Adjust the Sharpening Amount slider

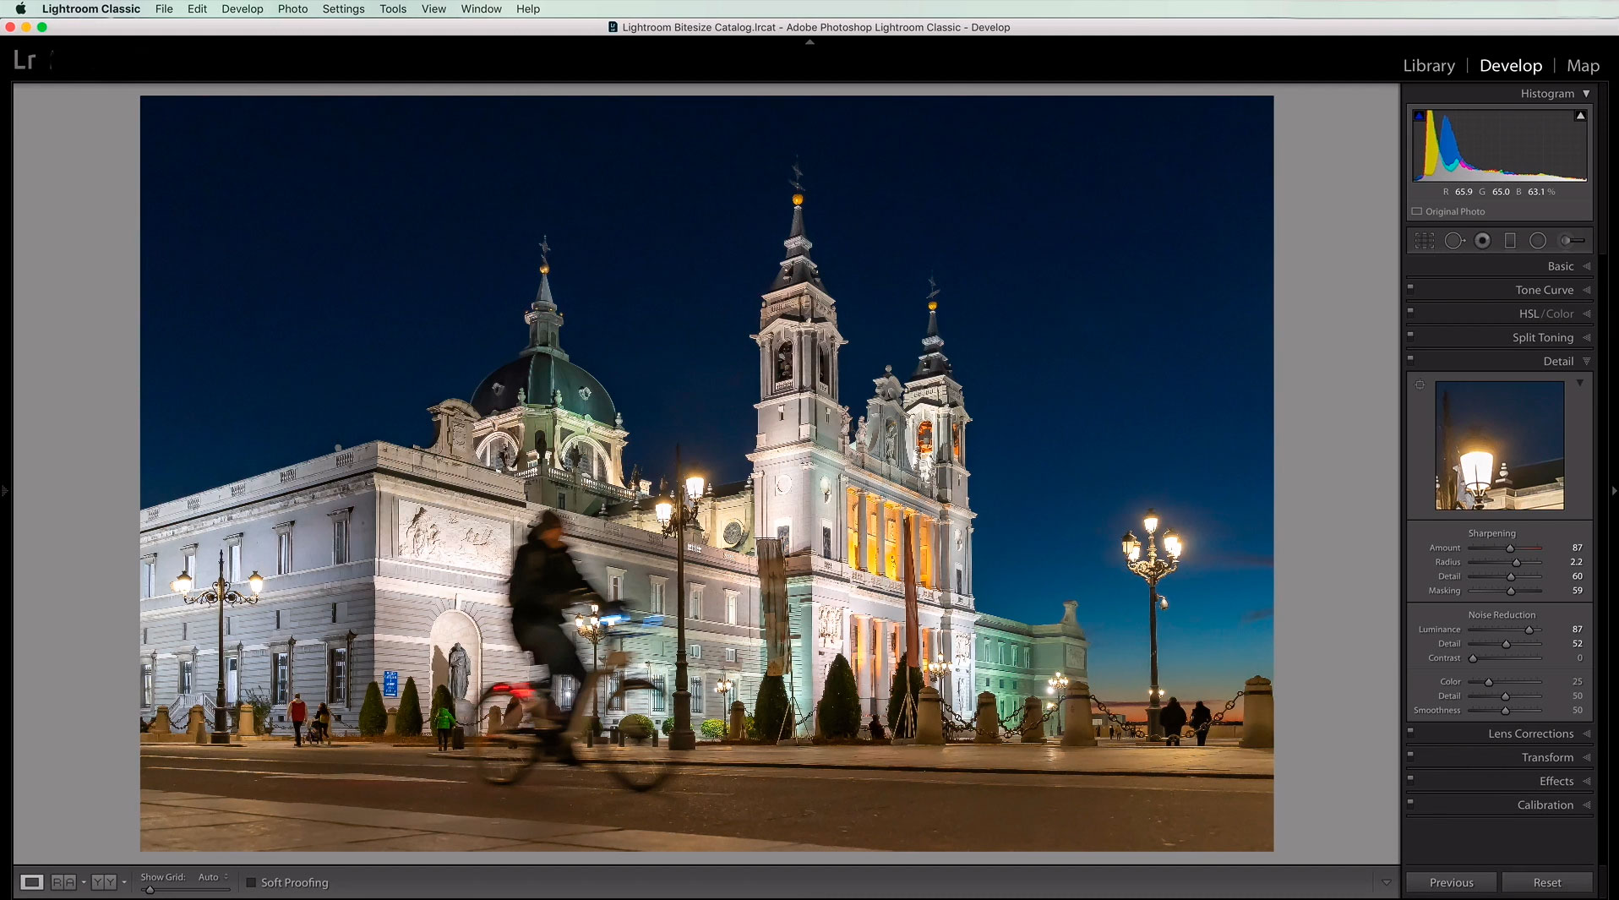[1510, 548]
